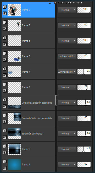
Task: Click the raster layer icon of Trama 2
Action: 5,146
